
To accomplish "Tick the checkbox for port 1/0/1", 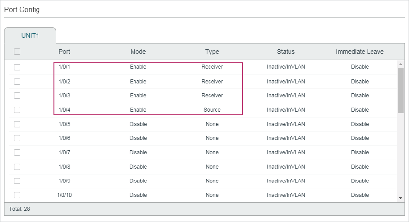I will point(17,67).
